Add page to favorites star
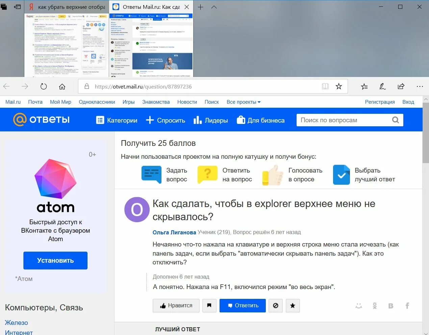Screen dimensions: 429x335 pyautogui.click(x=339, y=86)
